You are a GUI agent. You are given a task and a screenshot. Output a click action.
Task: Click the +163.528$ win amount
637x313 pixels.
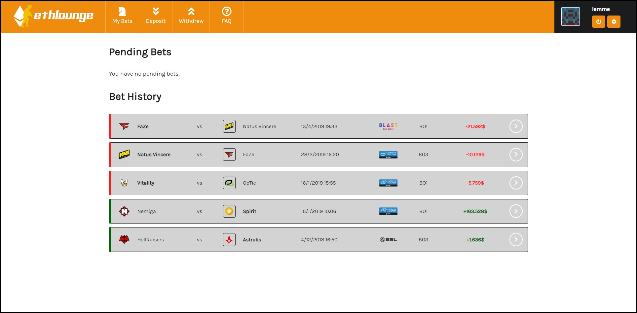[x=475, y=211]
